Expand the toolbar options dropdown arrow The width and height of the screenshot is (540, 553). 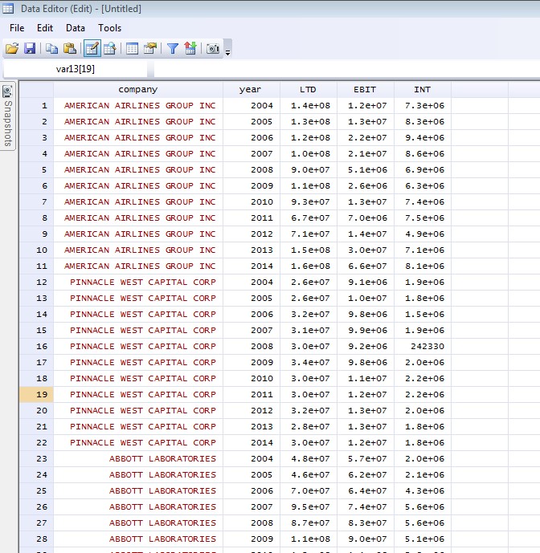point(227,53)
